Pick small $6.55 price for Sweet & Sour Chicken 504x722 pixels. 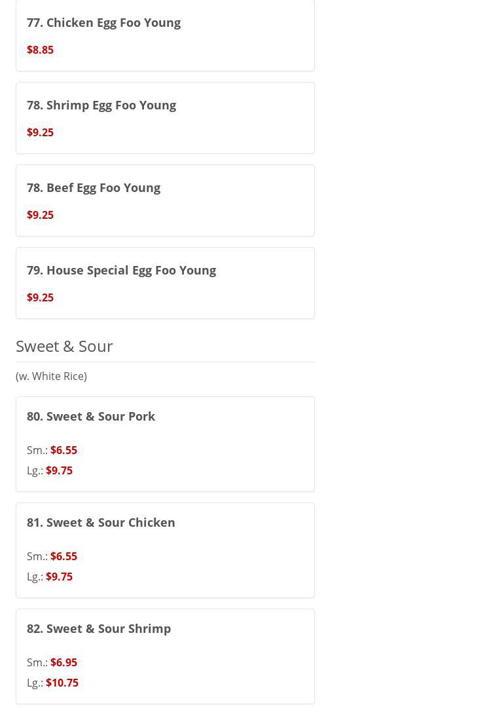click(x=63, y=556)
